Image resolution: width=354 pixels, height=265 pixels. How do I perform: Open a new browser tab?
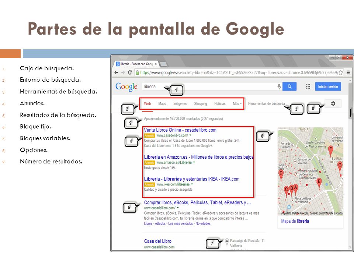(163, 64)
